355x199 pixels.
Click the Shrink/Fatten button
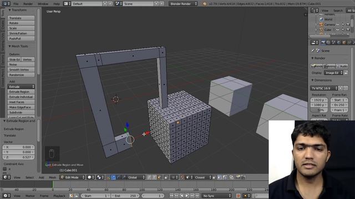point(21,33)
